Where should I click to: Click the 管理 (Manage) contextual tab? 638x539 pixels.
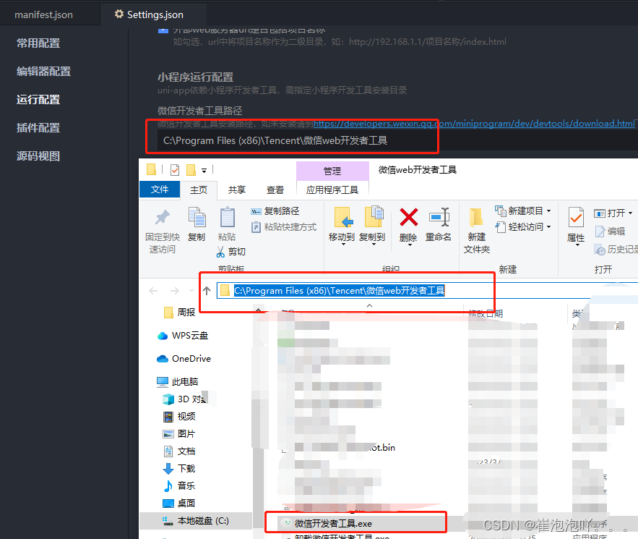pos(332,171)
